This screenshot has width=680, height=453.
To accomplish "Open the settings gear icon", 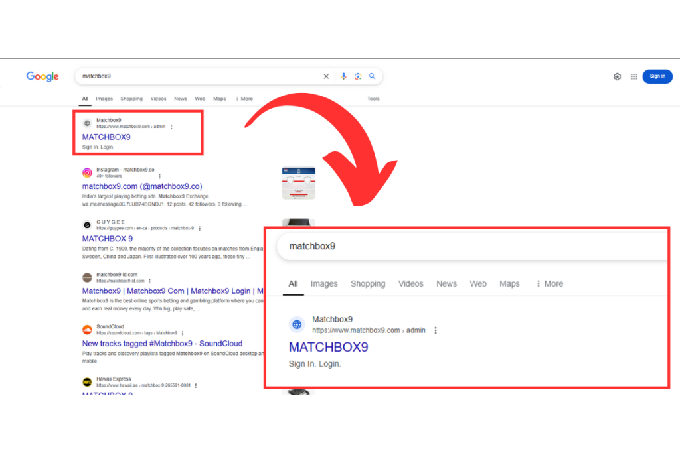I will pyautogui.click(x=617, y=77).
